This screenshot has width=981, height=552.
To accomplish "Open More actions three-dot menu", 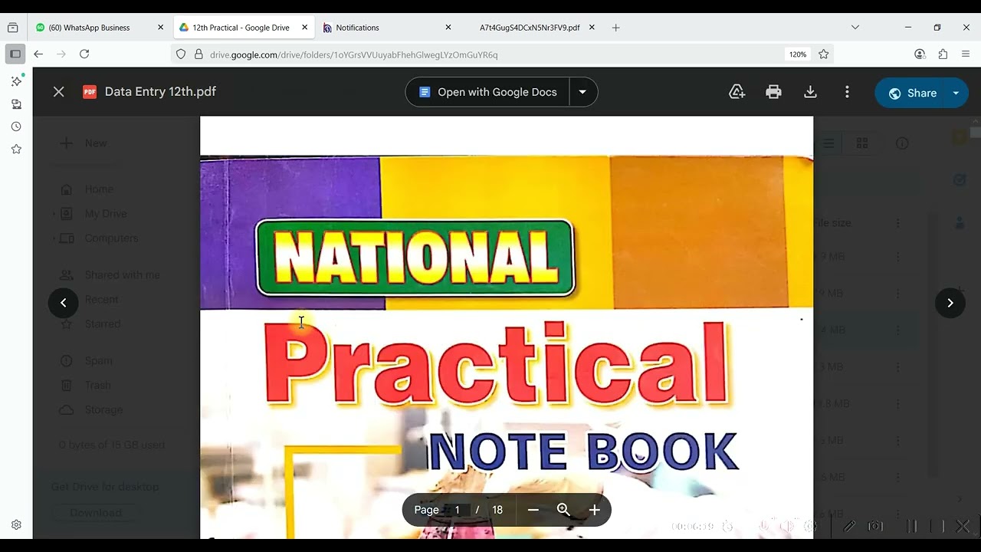I will coord(847,92).
